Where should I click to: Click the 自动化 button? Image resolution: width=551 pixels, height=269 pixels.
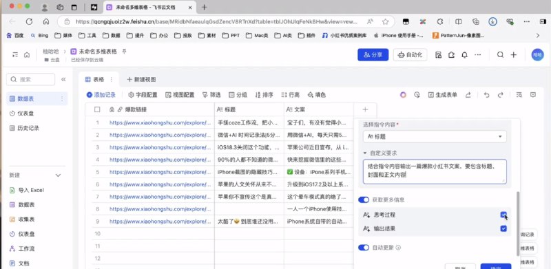pyautogui.click(x=410, y=55)
